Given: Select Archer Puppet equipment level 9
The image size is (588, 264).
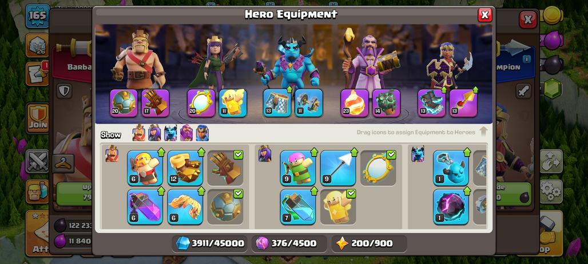Looking at the screenshot, I should (x=298, y=168).
